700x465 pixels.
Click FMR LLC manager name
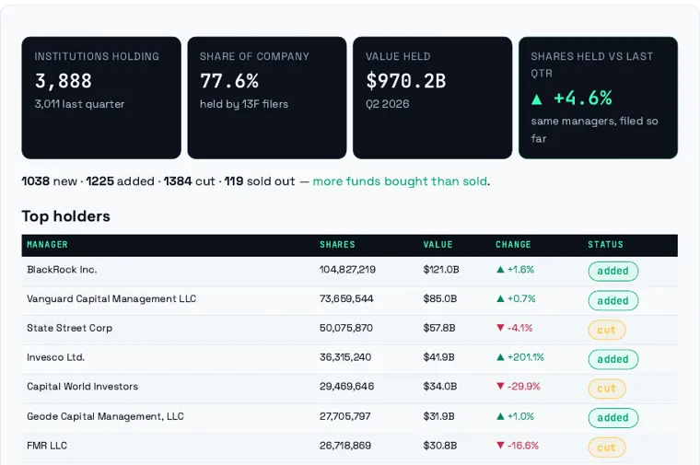(47, 446)
